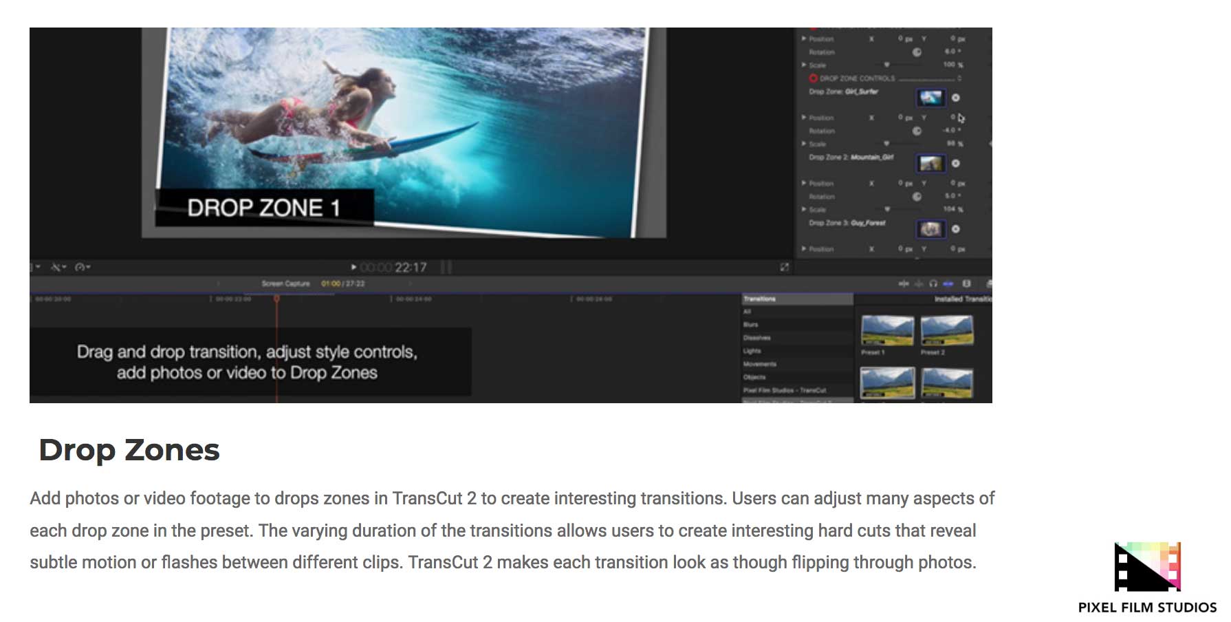Click the viewer full-screen arrows icon
Screen dimensions: 1231x622
coord(784,267)
